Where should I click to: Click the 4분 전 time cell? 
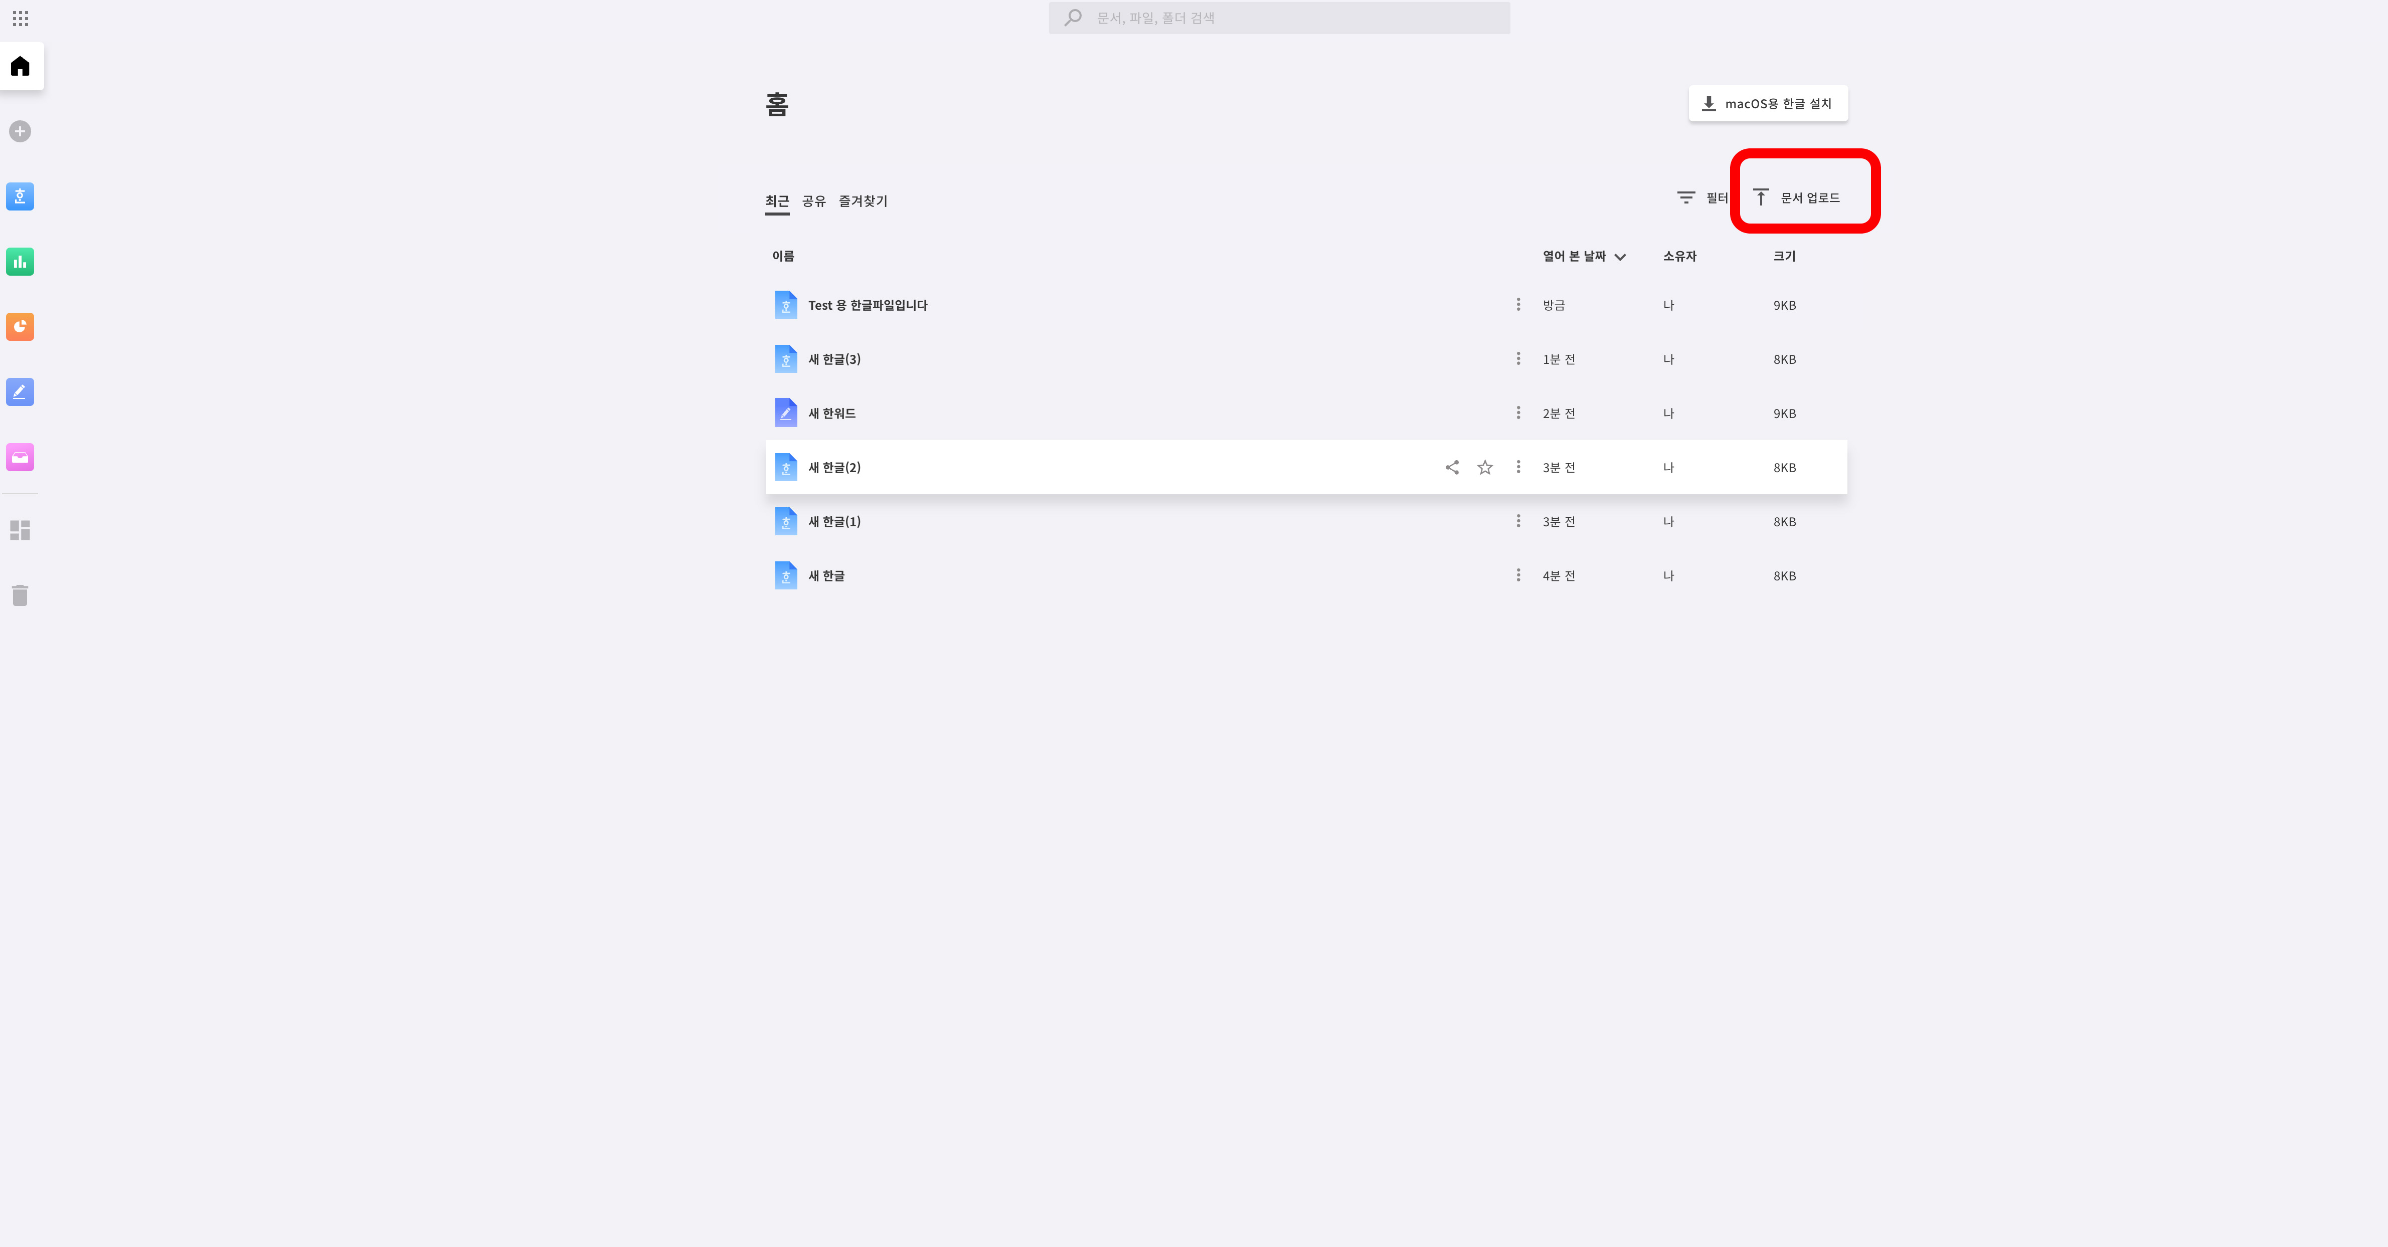(1559, 576)
